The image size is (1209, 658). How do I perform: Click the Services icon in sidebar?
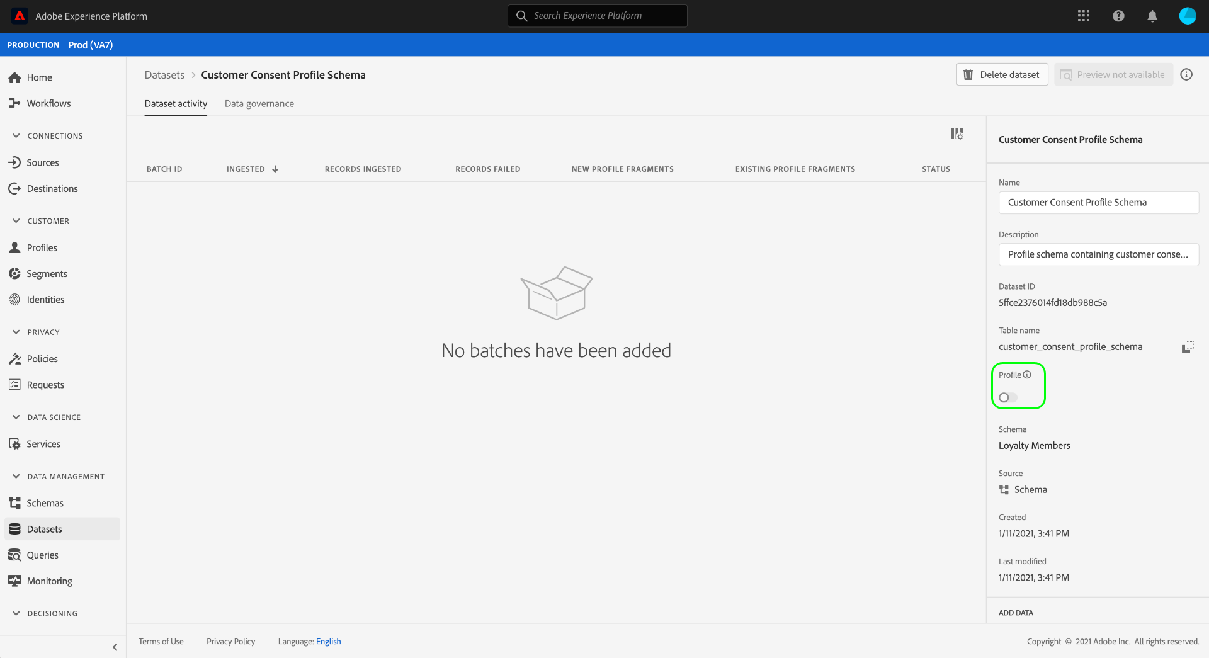[15, 444]
